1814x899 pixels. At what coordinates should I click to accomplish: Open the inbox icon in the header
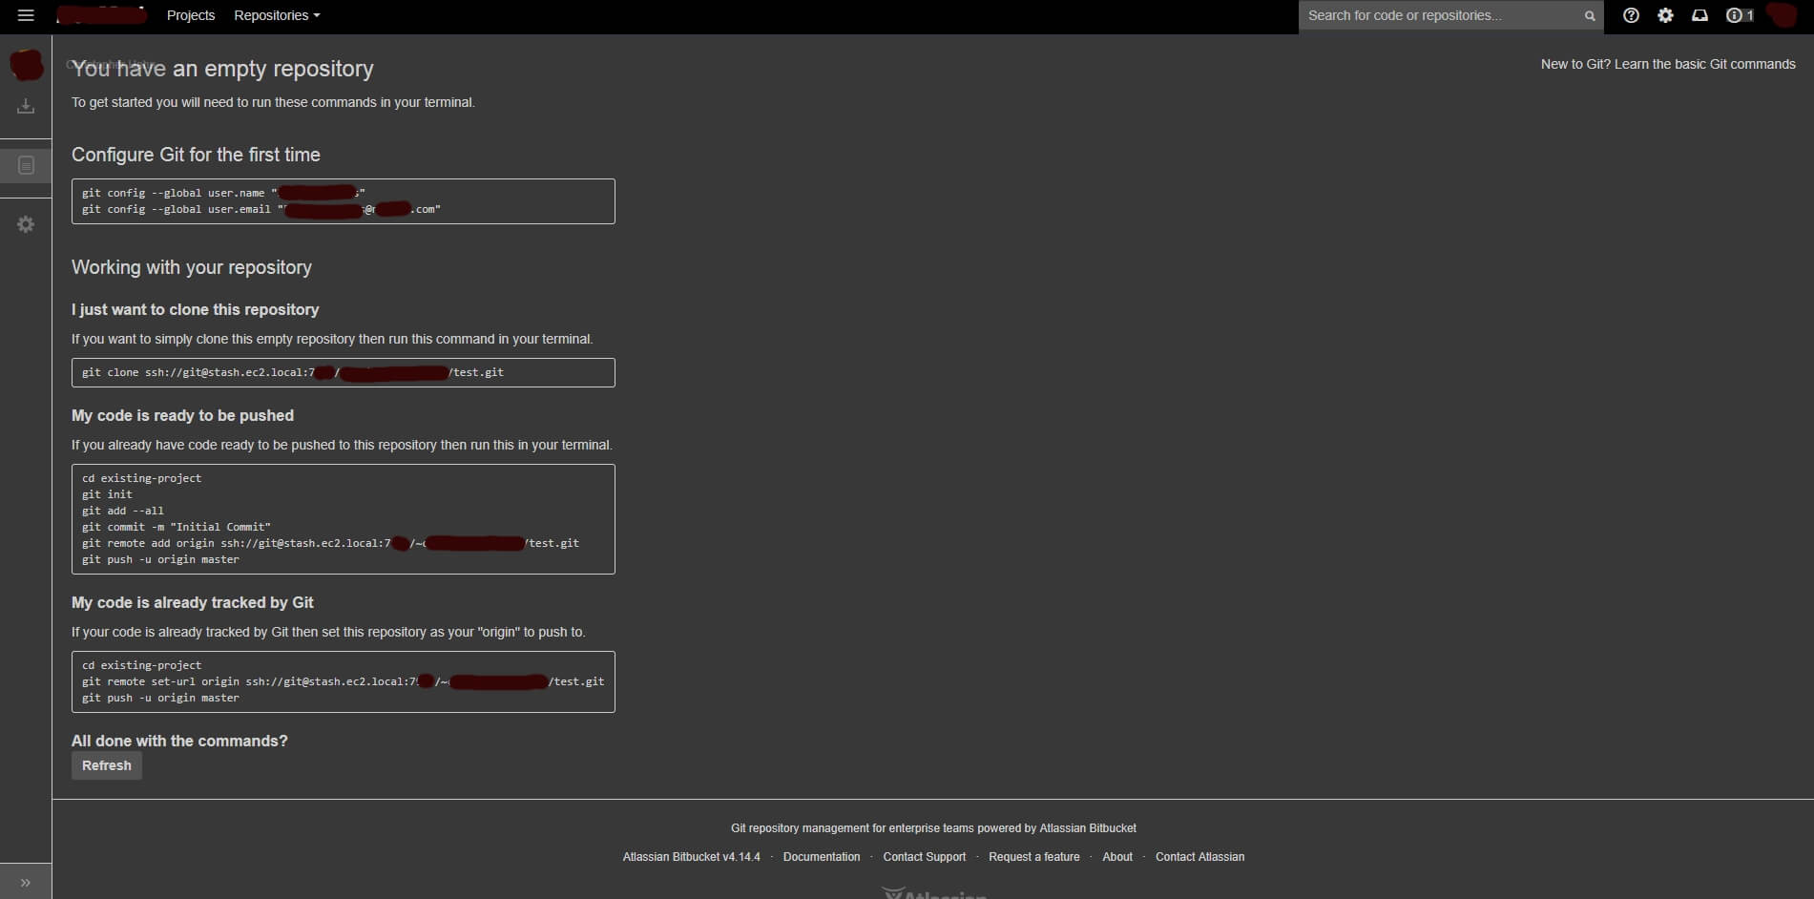[x=1700, y=15]
